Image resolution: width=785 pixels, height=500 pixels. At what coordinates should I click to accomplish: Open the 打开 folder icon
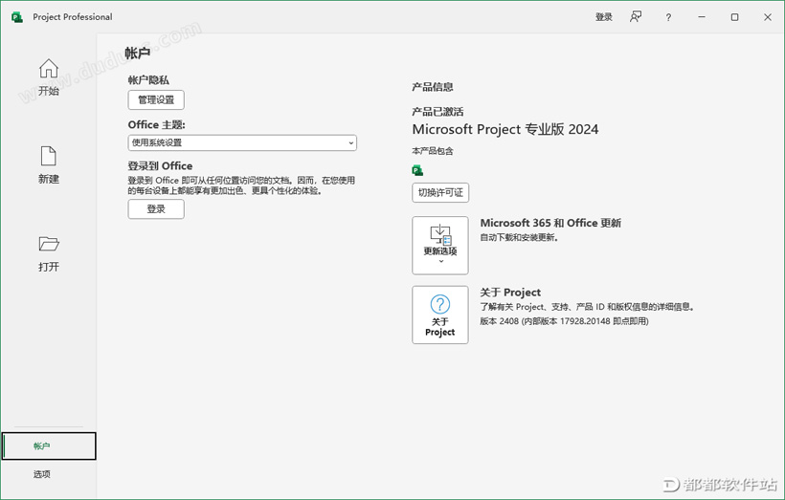[x=49, y=244]
